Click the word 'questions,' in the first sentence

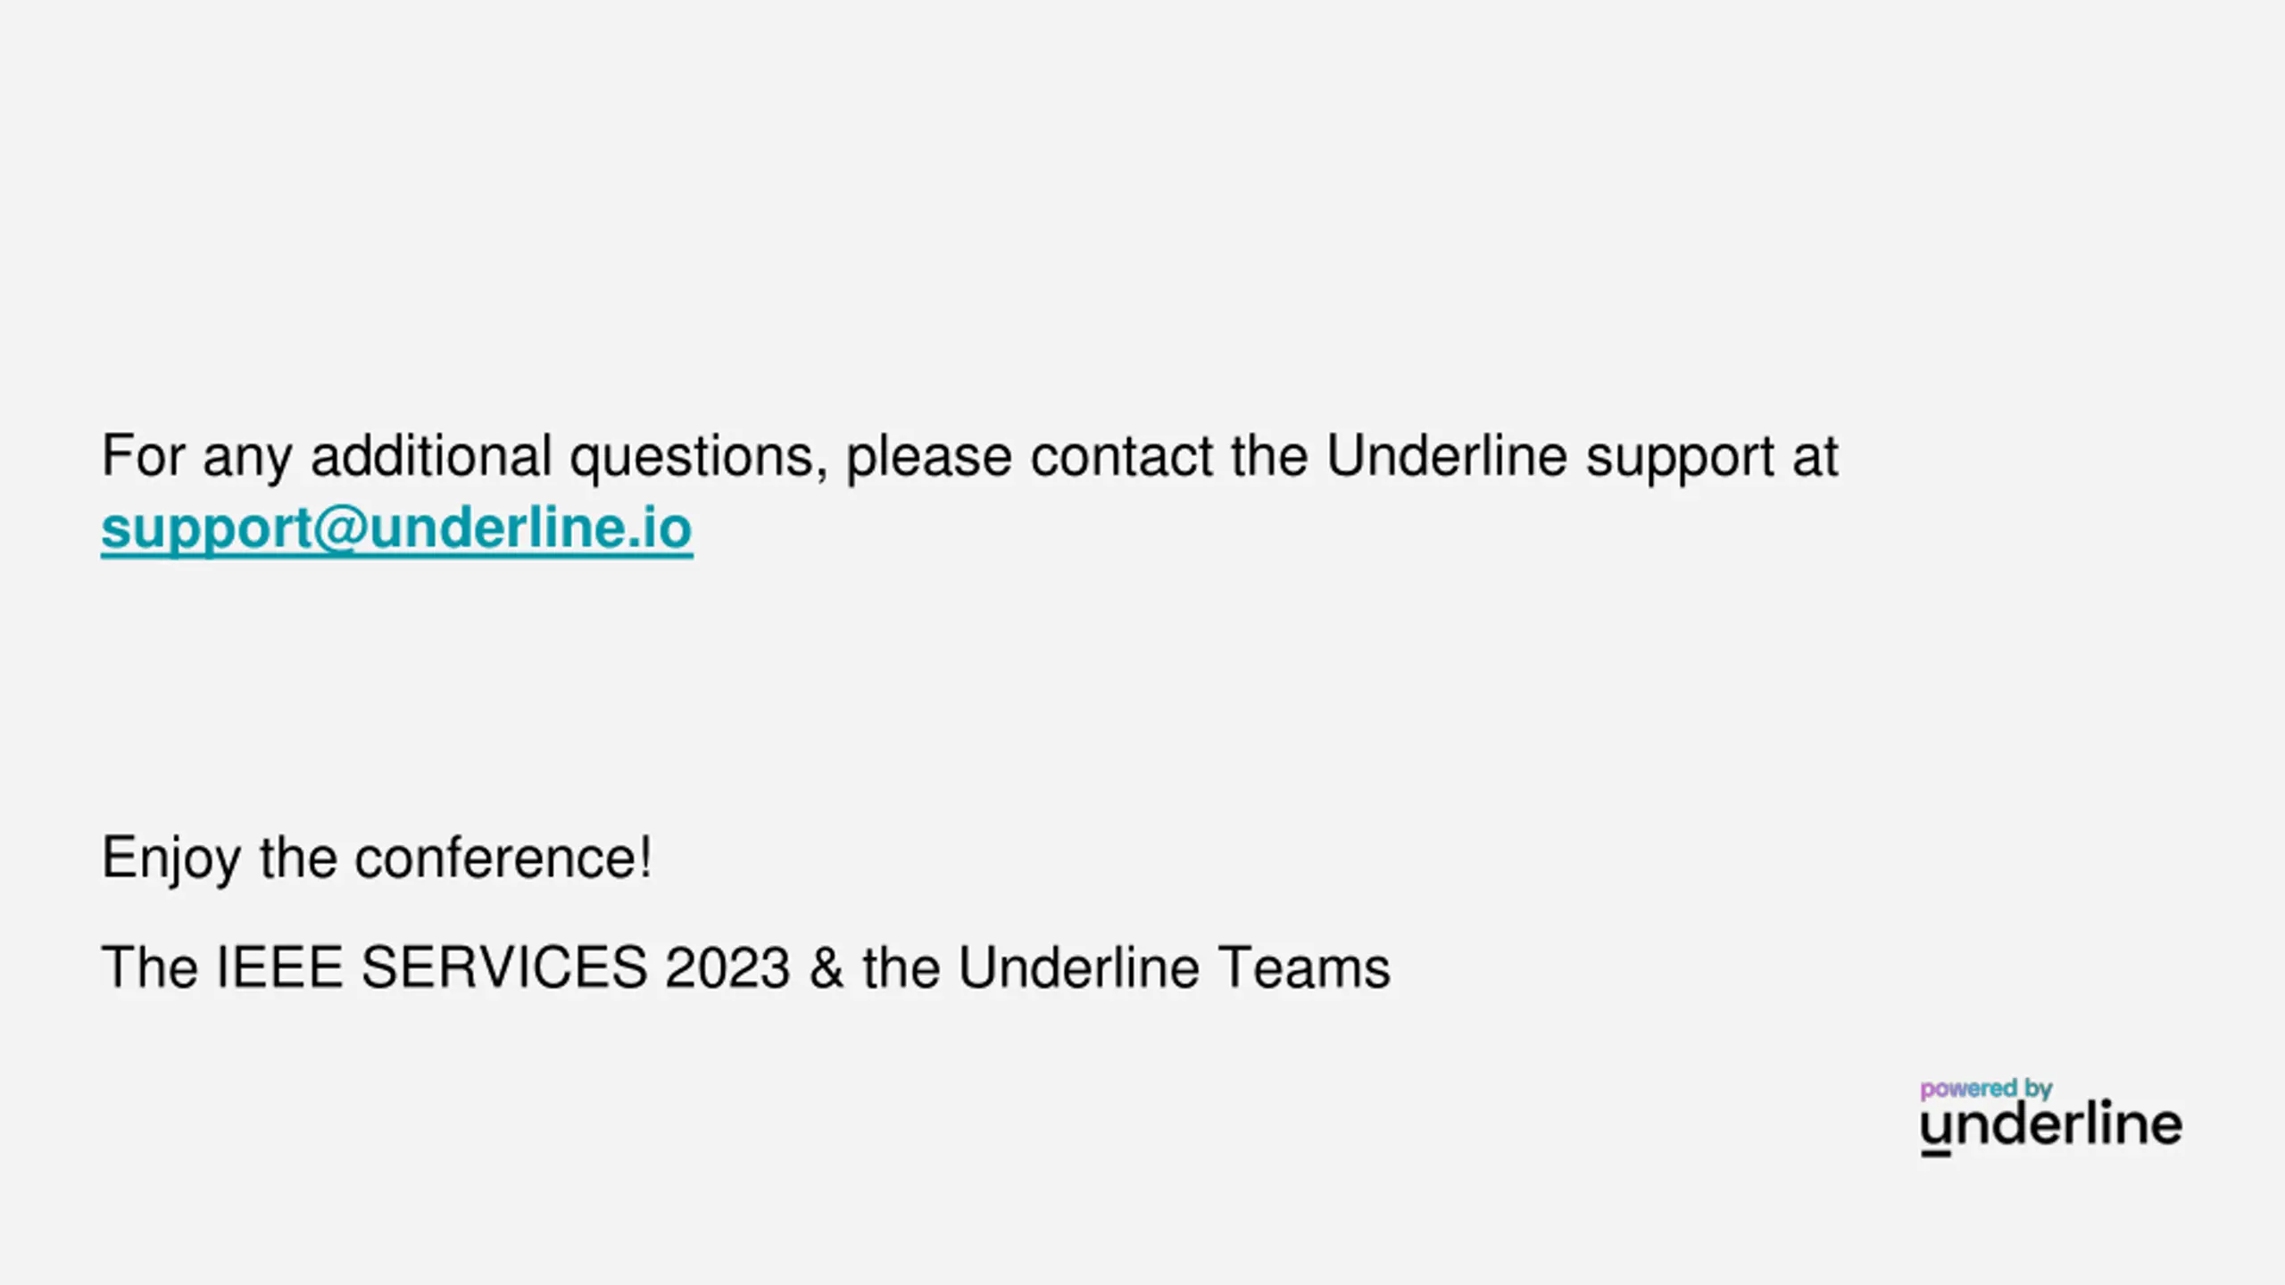click(x=699, y=458)
